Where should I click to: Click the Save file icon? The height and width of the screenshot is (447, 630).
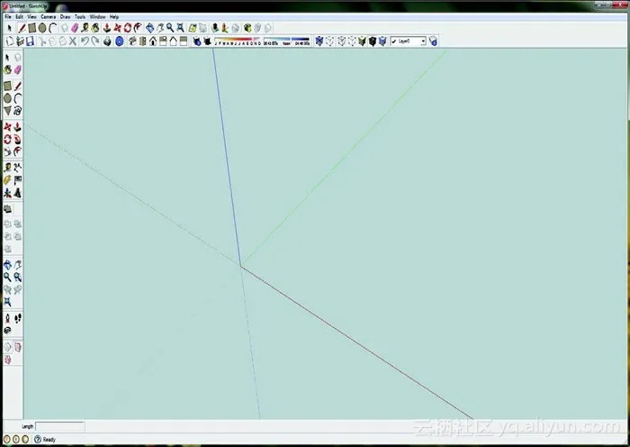point(30,41)
